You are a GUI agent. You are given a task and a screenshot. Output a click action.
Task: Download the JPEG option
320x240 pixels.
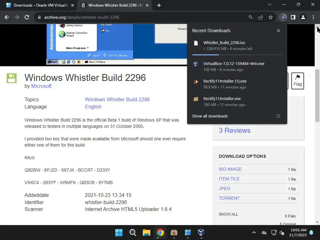(x=224, y=188)
